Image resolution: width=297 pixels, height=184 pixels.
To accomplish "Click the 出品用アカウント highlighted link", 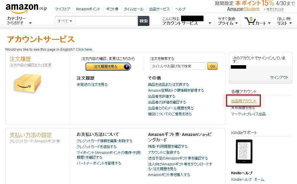I will 243,101.
